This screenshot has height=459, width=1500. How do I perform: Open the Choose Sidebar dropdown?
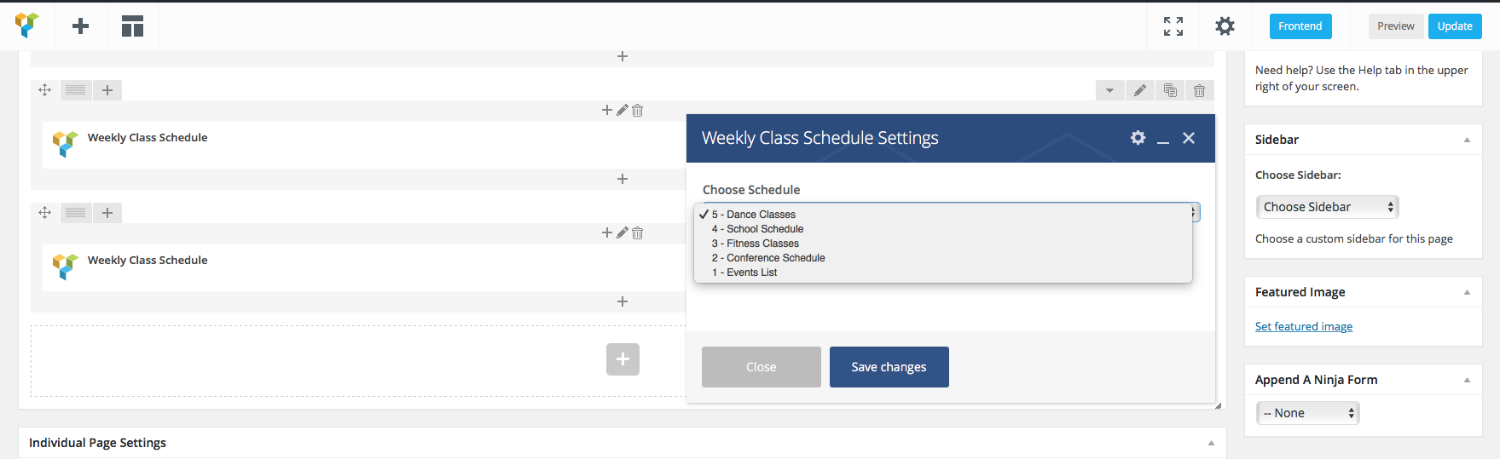tap(1327, 207)
